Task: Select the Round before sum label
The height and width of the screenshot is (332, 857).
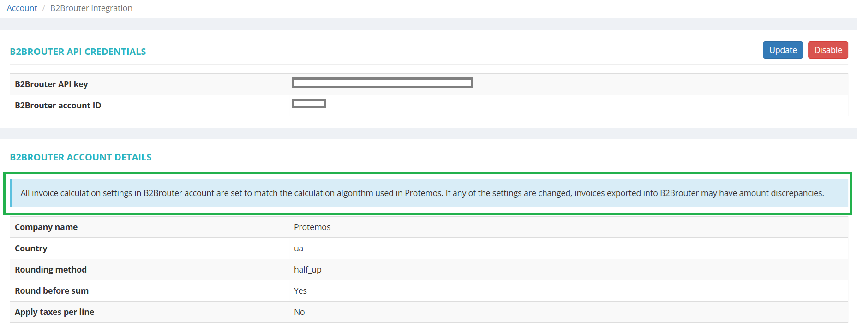Action: [52, 291]
